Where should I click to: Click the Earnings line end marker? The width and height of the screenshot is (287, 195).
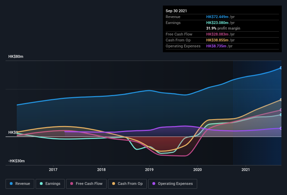point(281,115)
